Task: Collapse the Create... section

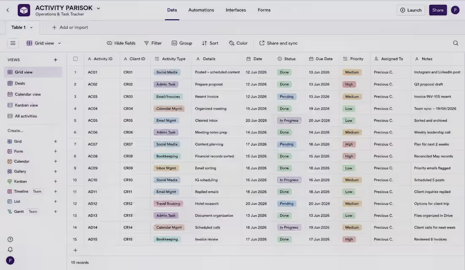Action: click(15, 131)
